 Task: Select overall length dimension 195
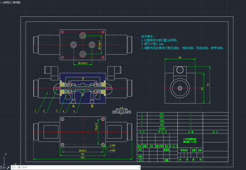[x=83, y=157]
